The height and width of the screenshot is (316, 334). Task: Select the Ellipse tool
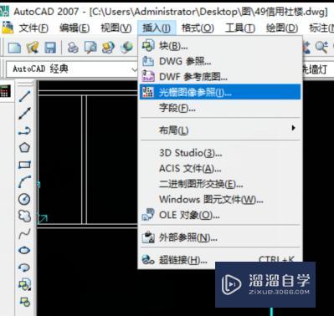[24, 250]
